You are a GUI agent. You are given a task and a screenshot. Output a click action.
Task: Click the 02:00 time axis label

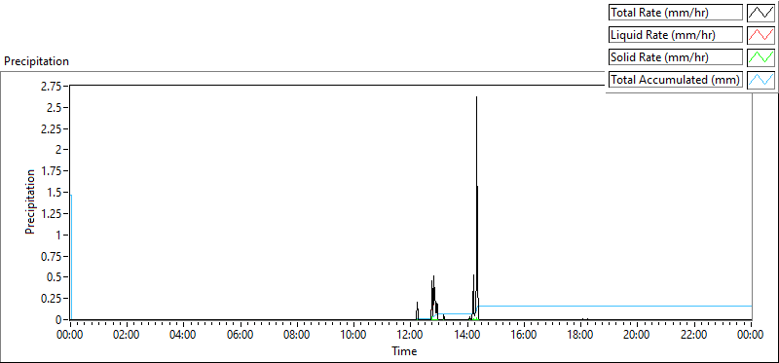tap(127, 335)
